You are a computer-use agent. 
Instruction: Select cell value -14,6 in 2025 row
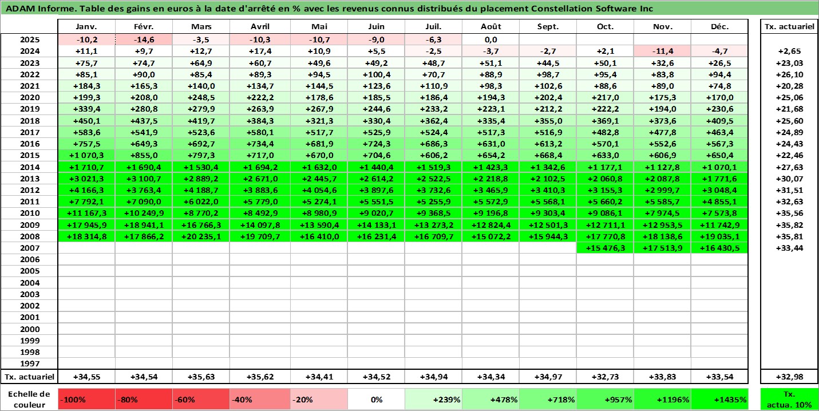click(x=144, y=39)
